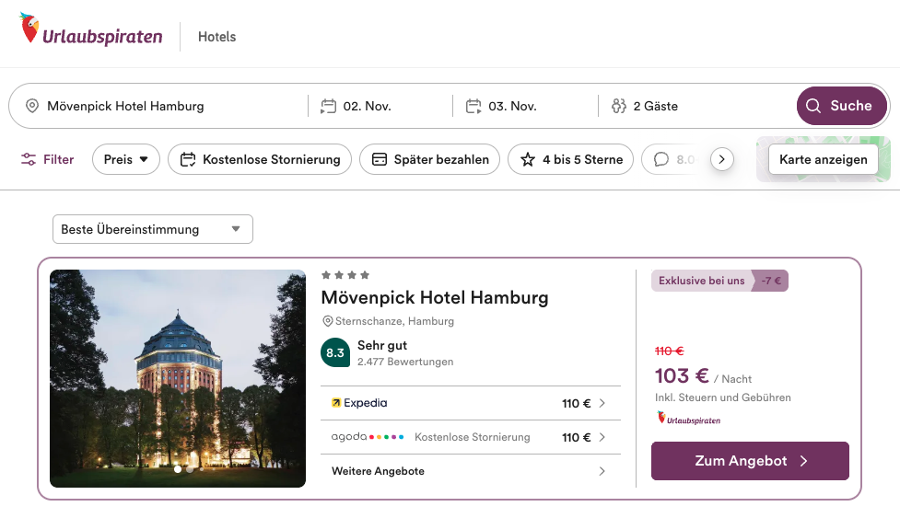
Task: Expand Weitere Angebote list
Action: click(x=469, y=471)
